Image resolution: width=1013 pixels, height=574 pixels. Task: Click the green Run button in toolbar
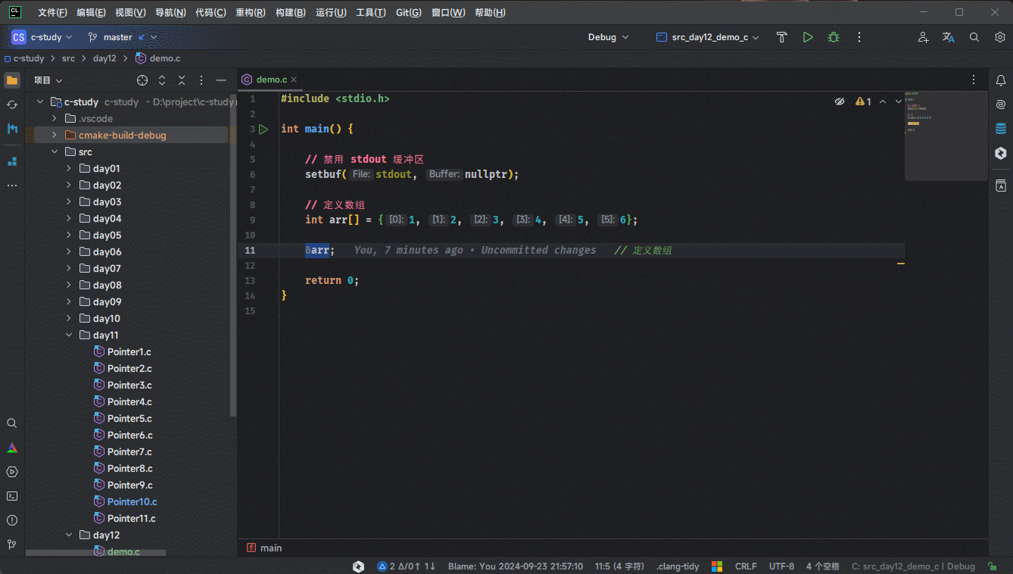808,37
